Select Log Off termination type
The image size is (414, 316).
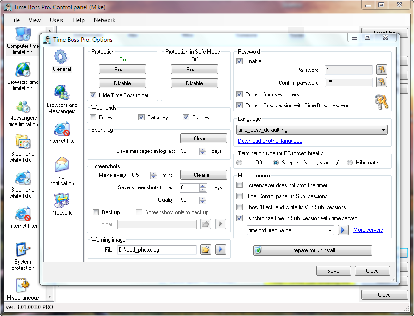coord(239,163)
